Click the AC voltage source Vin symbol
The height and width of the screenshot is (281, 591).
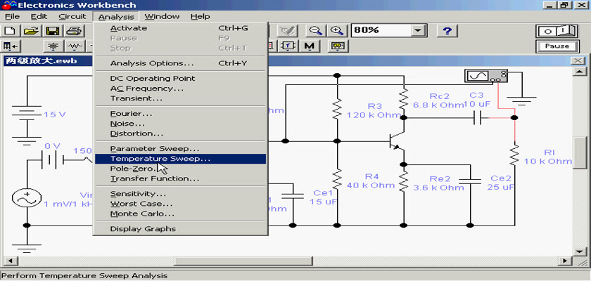point(27,197)
